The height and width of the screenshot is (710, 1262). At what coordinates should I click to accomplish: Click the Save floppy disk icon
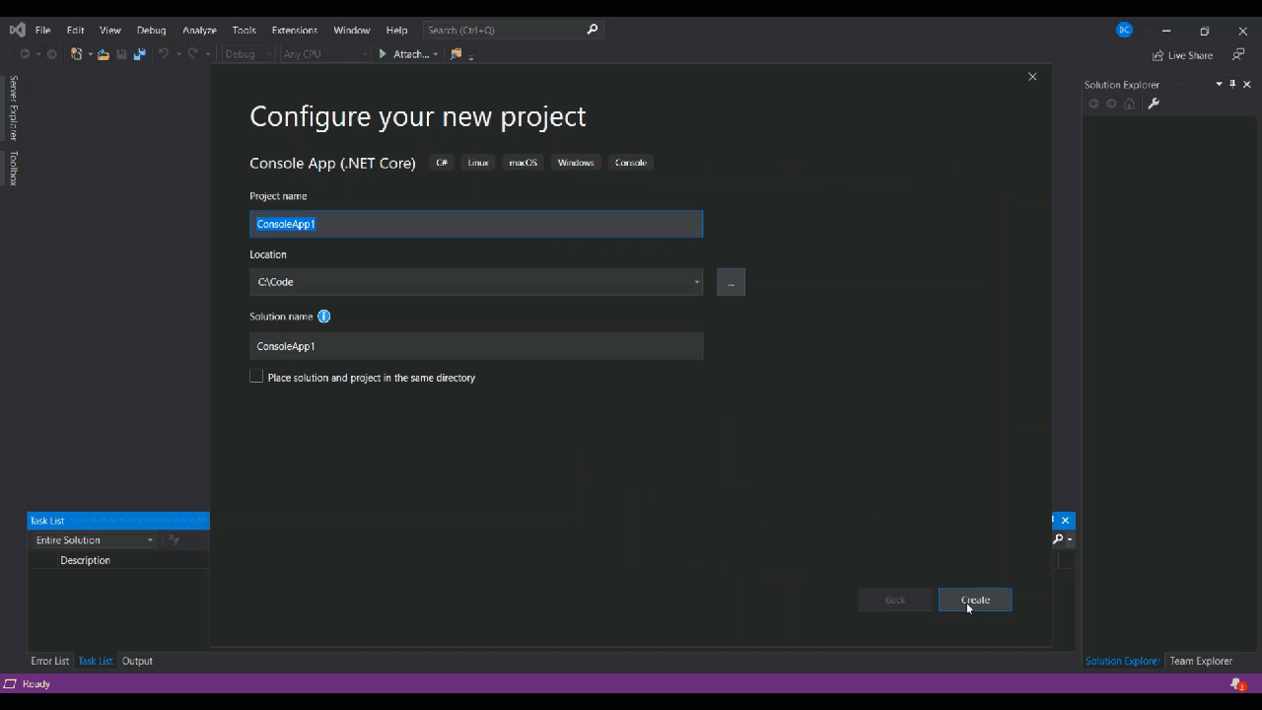[121, 54]
